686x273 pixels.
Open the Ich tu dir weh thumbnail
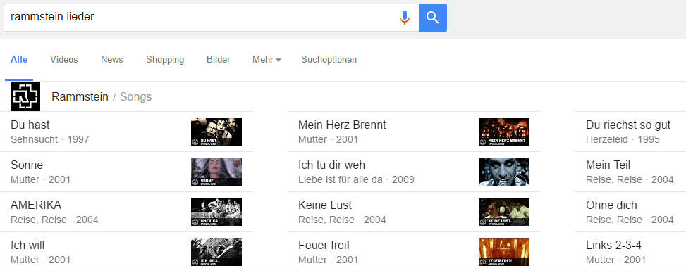pyautogui.click(x=504, y=172)
